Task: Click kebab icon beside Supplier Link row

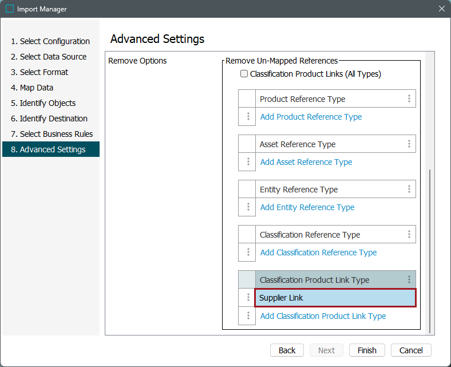Action: pos(248,298)
